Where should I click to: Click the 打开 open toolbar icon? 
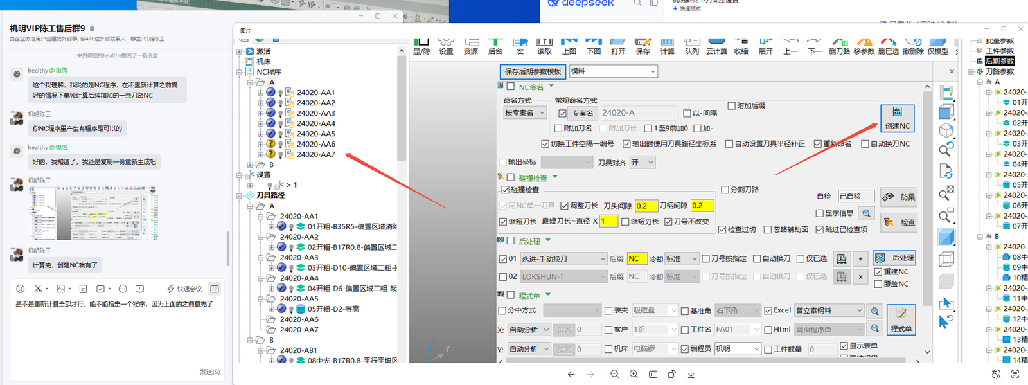coord(618,46)
